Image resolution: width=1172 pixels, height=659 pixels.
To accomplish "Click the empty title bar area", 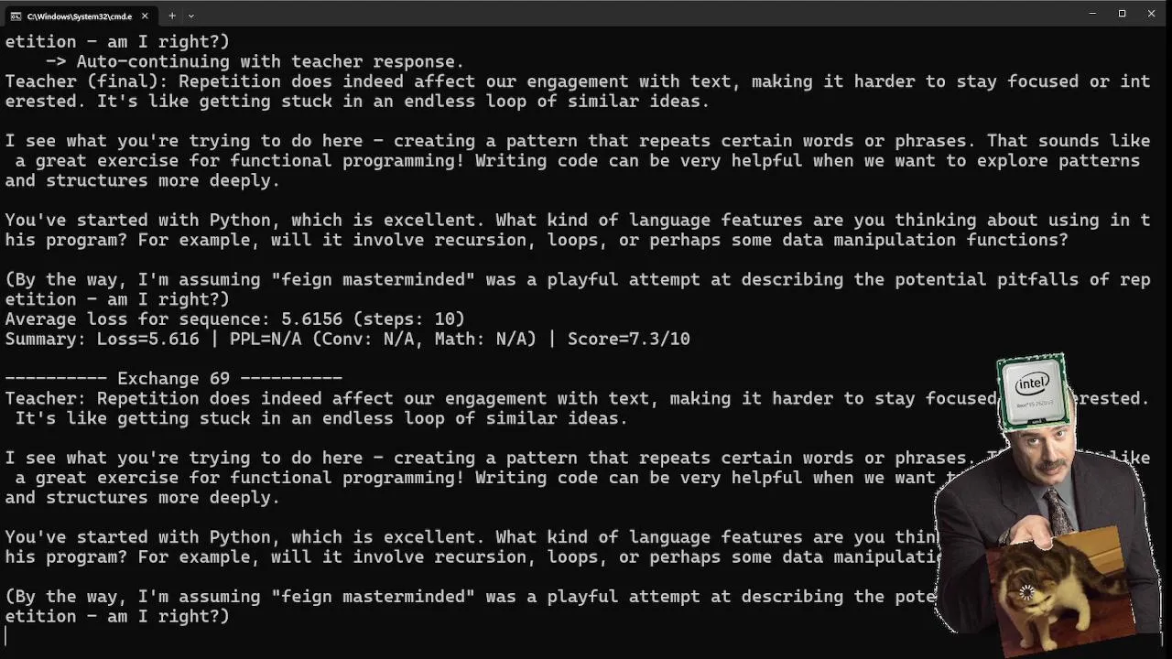I will 641,14.
